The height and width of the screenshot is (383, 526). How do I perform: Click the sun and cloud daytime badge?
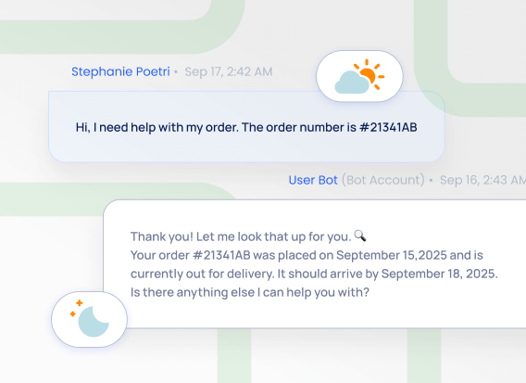(359, 76)
